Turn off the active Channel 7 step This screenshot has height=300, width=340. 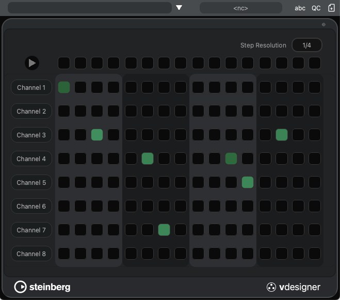coord(164,230)
